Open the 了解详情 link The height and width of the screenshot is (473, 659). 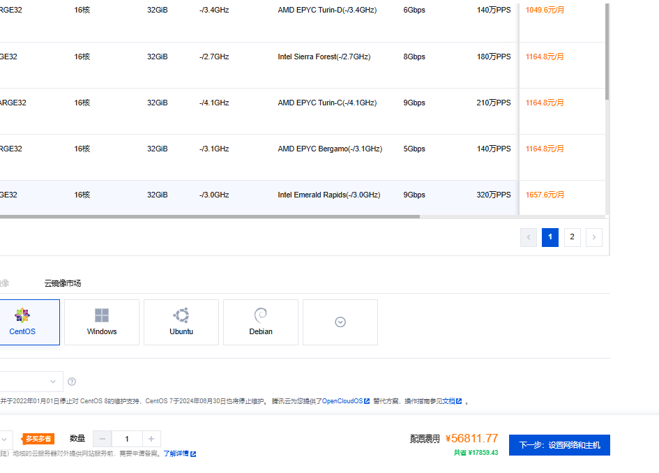[x=176, y=453]
